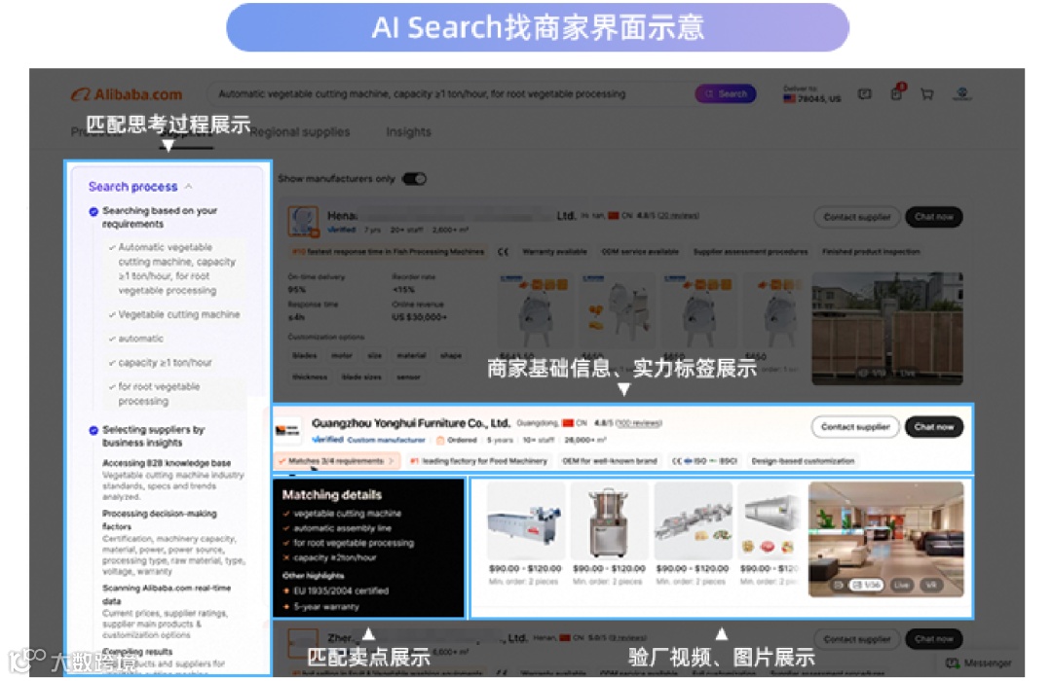Click '5-year warranty' in Matching details
The height and width of the screenshot is (681, 1052).
(x=326, y=607)
